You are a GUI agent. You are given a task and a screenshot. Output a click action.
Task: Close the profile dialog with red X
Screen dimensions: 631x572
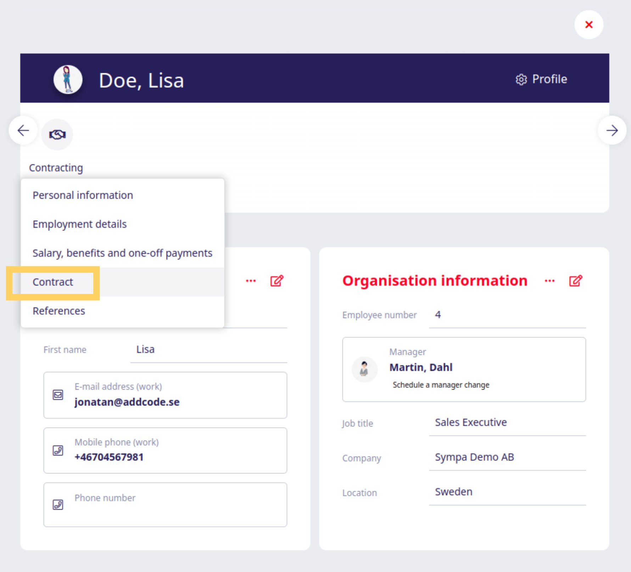point(589,24)
